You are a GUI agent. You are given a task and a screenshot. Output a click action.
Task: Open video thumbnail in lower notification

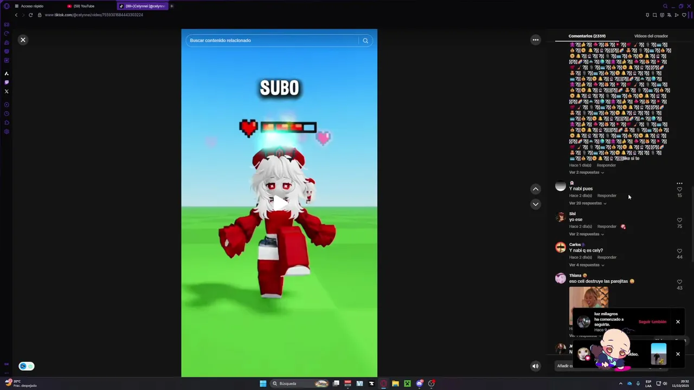(x=659, y=354)
